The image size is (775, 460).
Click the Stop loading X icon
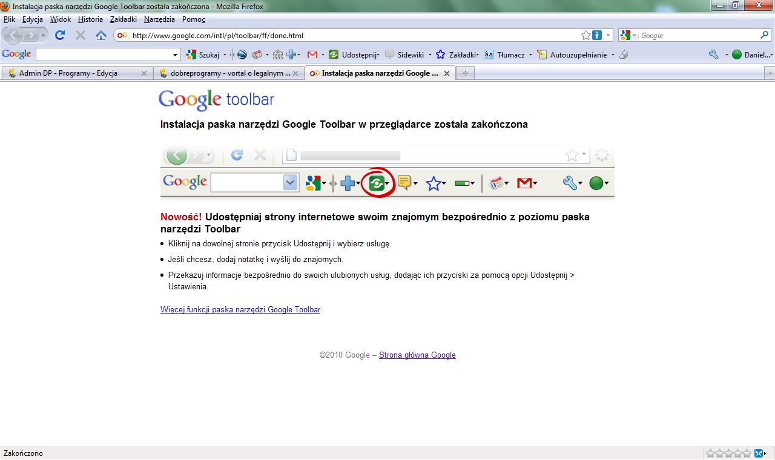pyautogui.click(x=80, y=35)
